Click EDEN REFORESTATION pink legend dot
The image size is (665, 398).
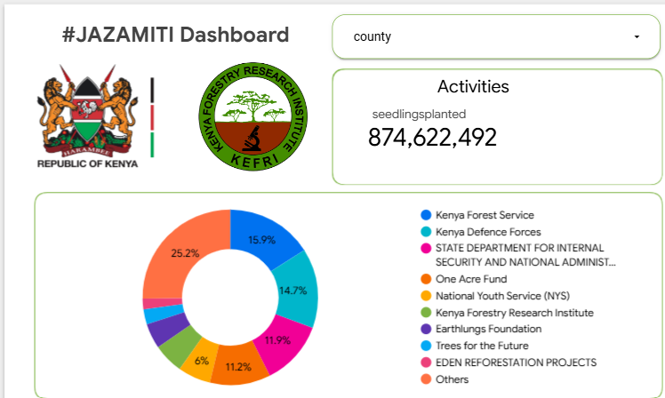[x=426, y=362]
